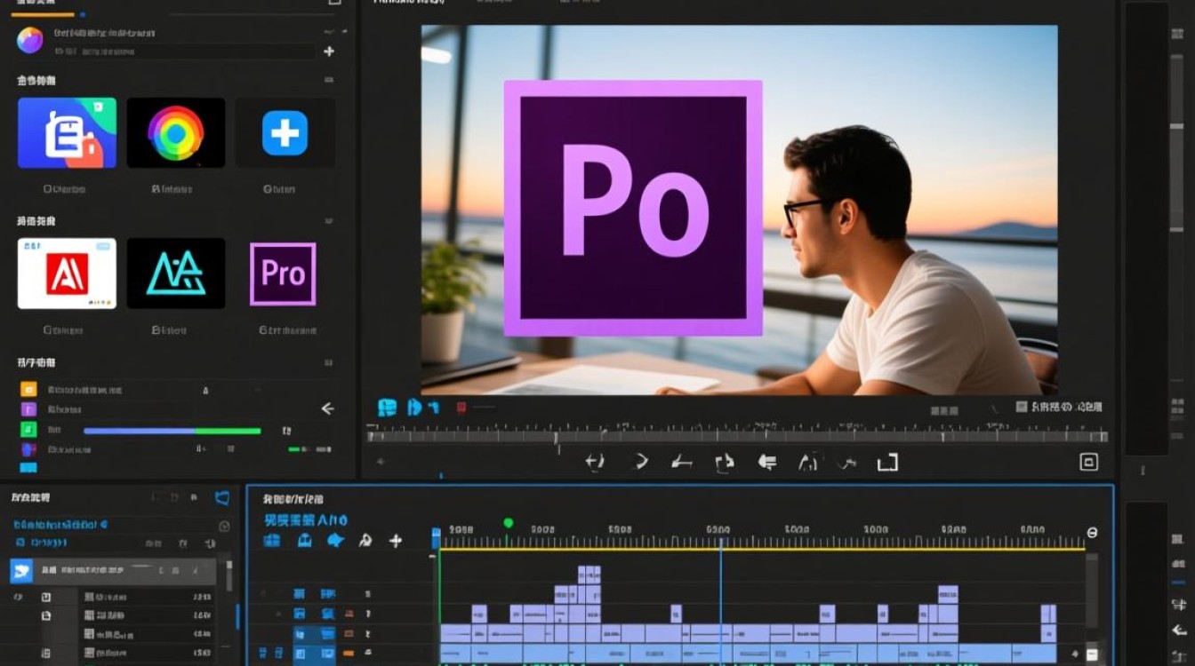Viewport: 1195px width, 666px height.
Task: Click the red record square below the preview
Action: click(461, 408)
